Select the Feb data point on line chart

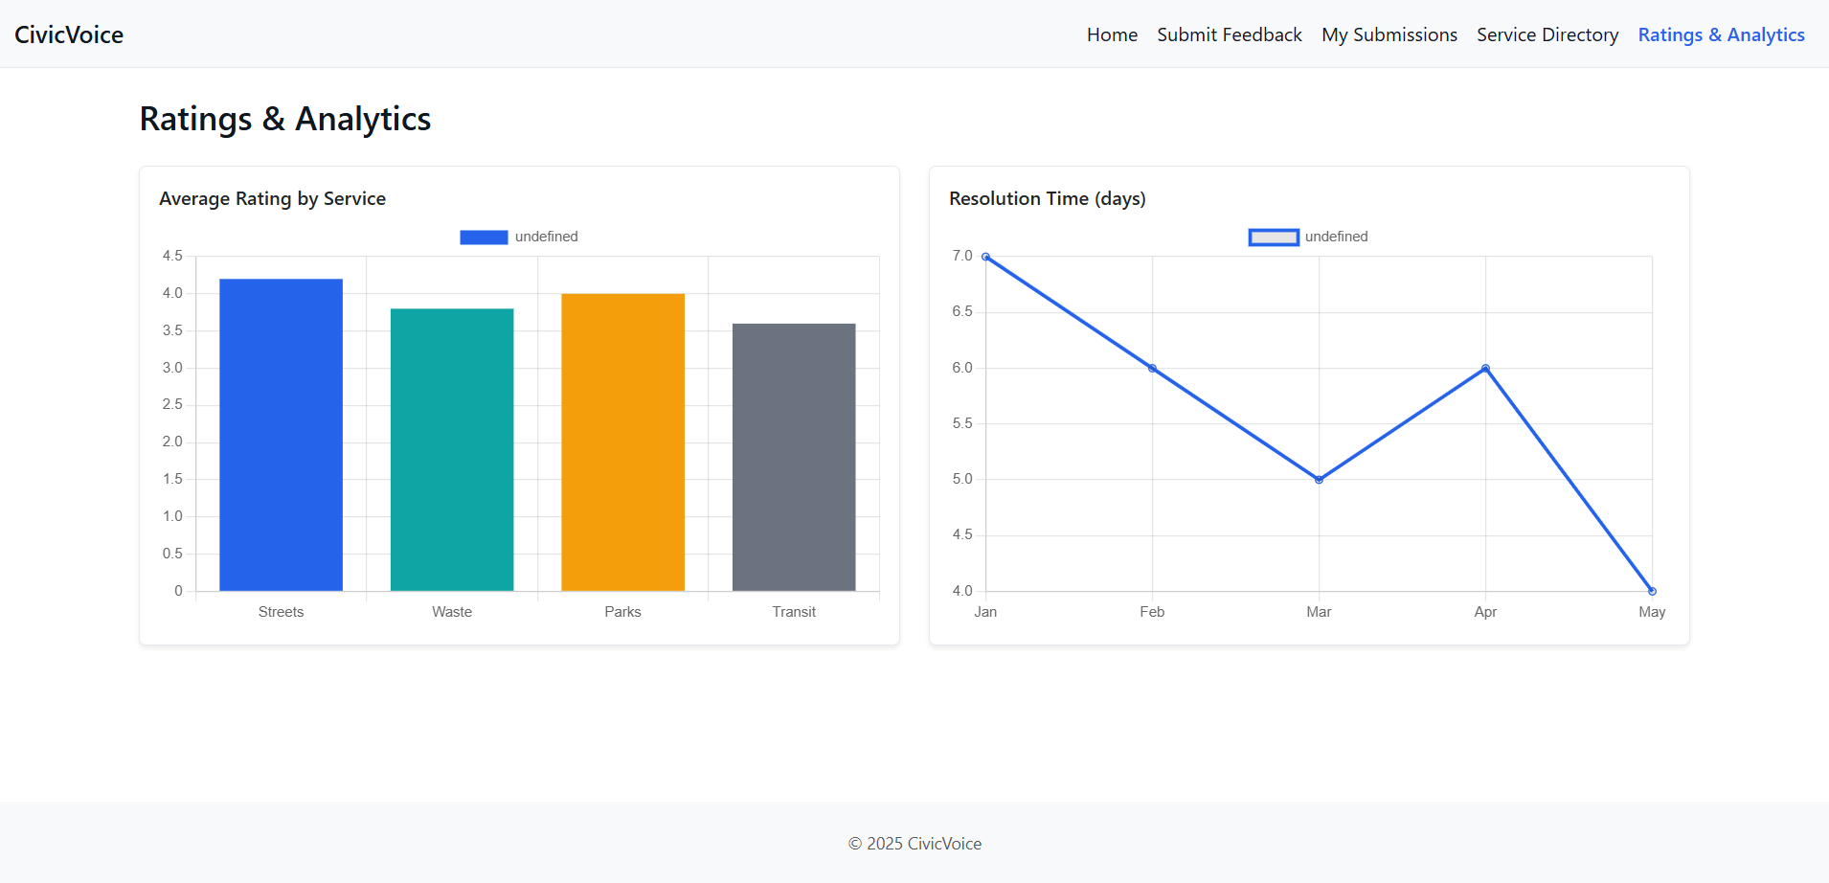tap(1152, 369)
